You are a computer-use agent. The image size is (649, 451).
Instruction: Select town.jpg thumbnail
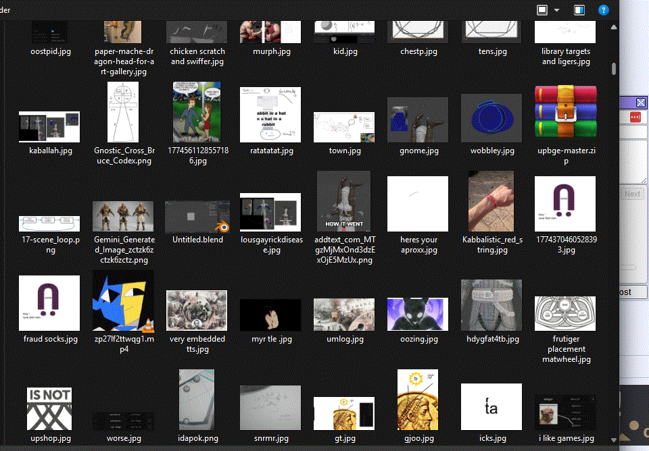click(x=344, y=127)
